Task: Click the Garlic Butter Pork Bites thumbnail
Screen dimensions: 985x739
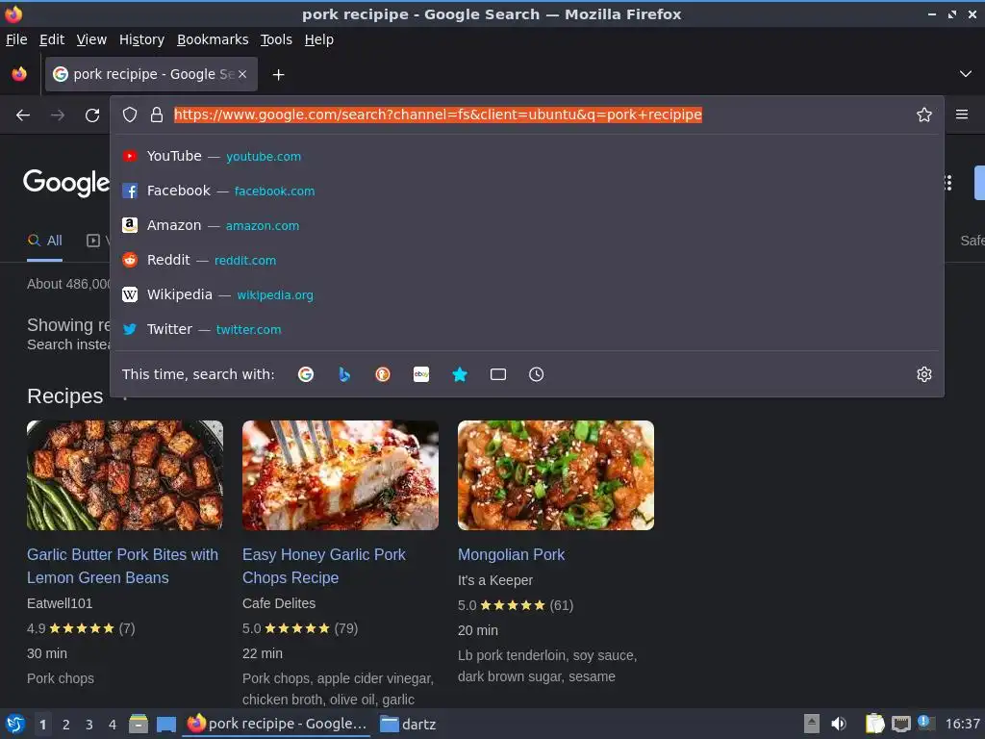Action: tap(125, 475)
